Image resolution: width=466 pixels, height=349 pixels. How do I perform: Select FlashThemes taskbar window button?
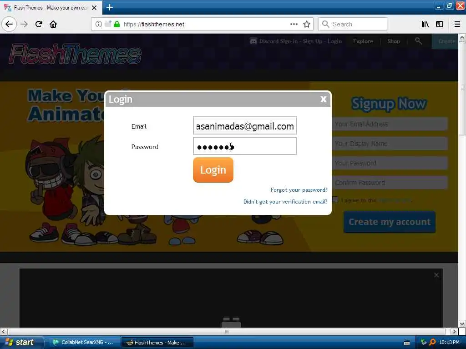coord(157,343)
